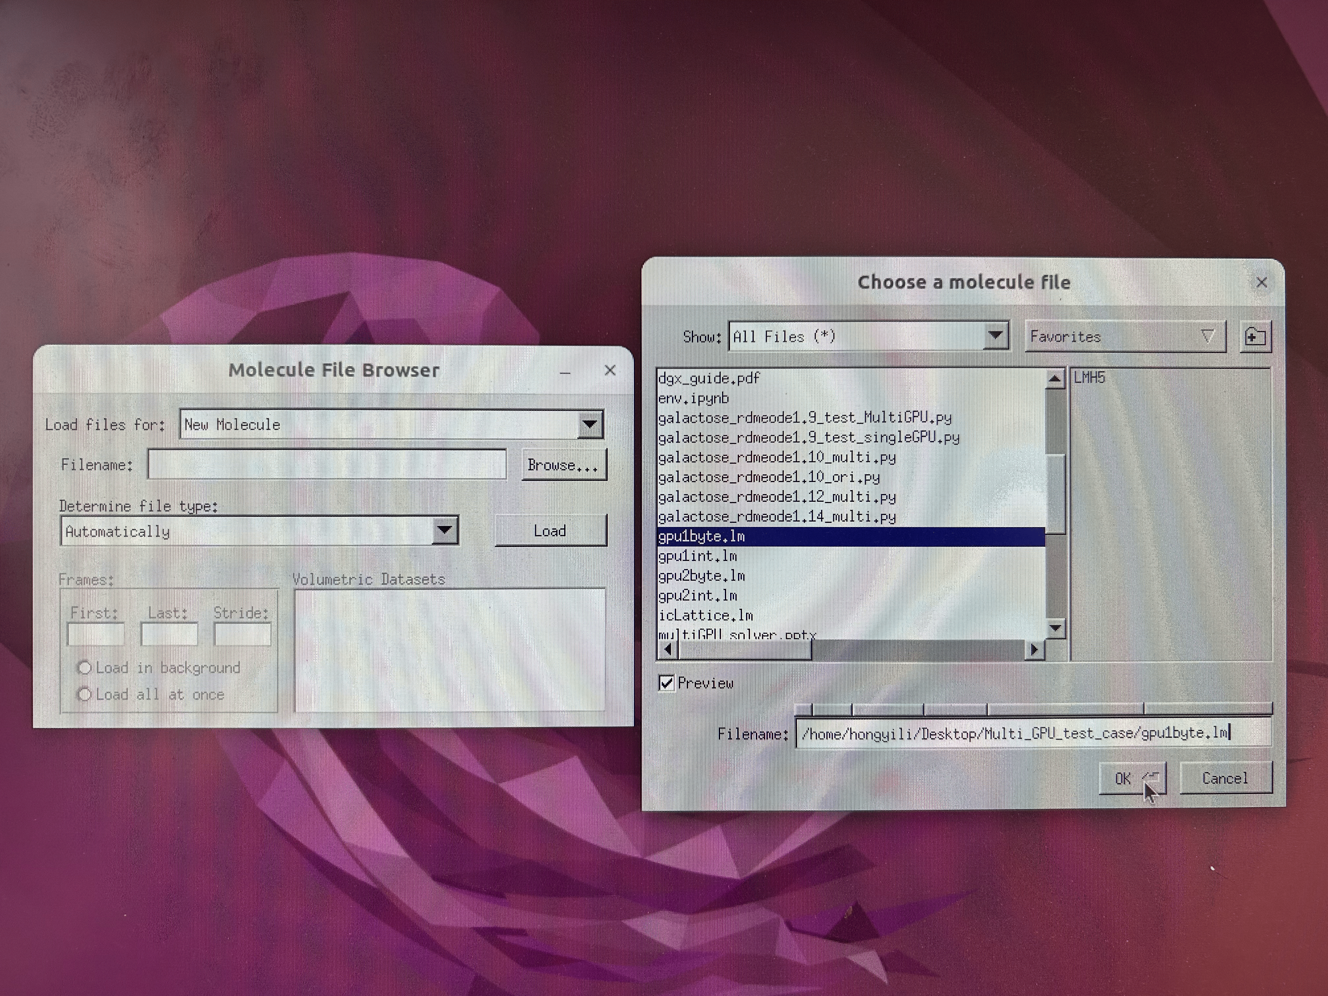Select highlighted gpu1byte.lm file
Image resolution: width=1328 pixels, height=996 pixels.
(851, 537)
